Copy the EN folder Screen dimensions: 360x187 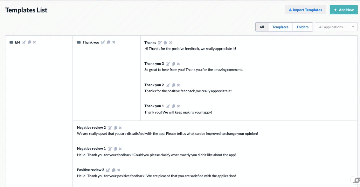(x=29, y=42)
